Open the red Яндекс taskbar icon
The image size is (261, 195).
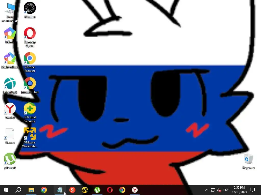coord(72,190)
